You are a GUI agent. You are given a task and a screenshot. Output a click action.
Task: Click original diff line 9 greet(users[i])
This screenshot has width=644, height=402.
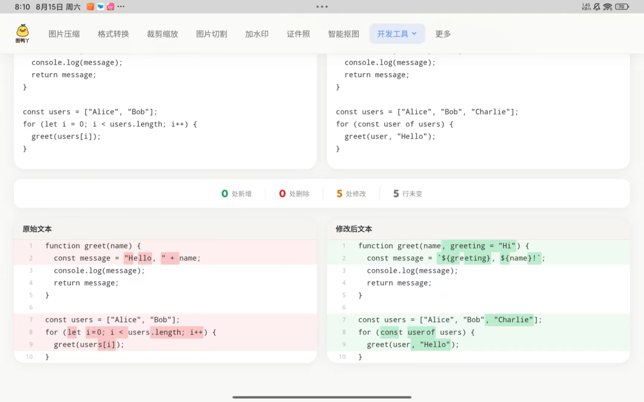point(165,344)
